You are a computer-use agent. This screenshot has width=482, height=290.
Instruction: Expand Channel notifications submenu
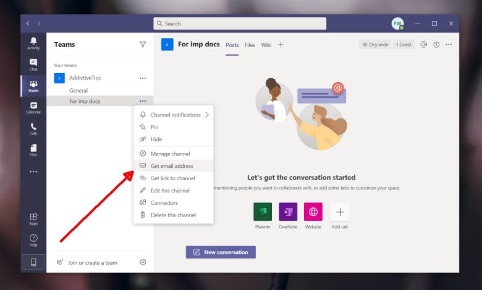pos(174,115)
